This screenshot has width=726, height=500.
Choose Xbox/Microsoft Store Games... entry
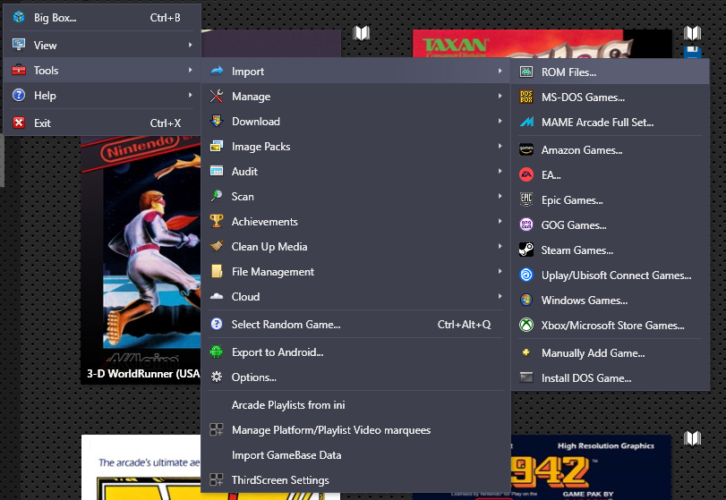click(x=611, y=326)
